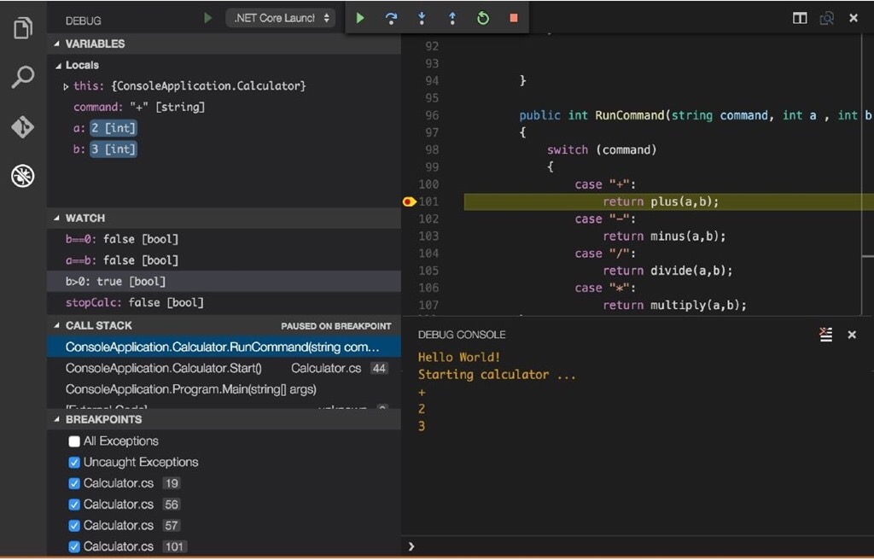
Task: Uncheck the Uncaught Exceptions breakpoint
Action: pos(74,463)
